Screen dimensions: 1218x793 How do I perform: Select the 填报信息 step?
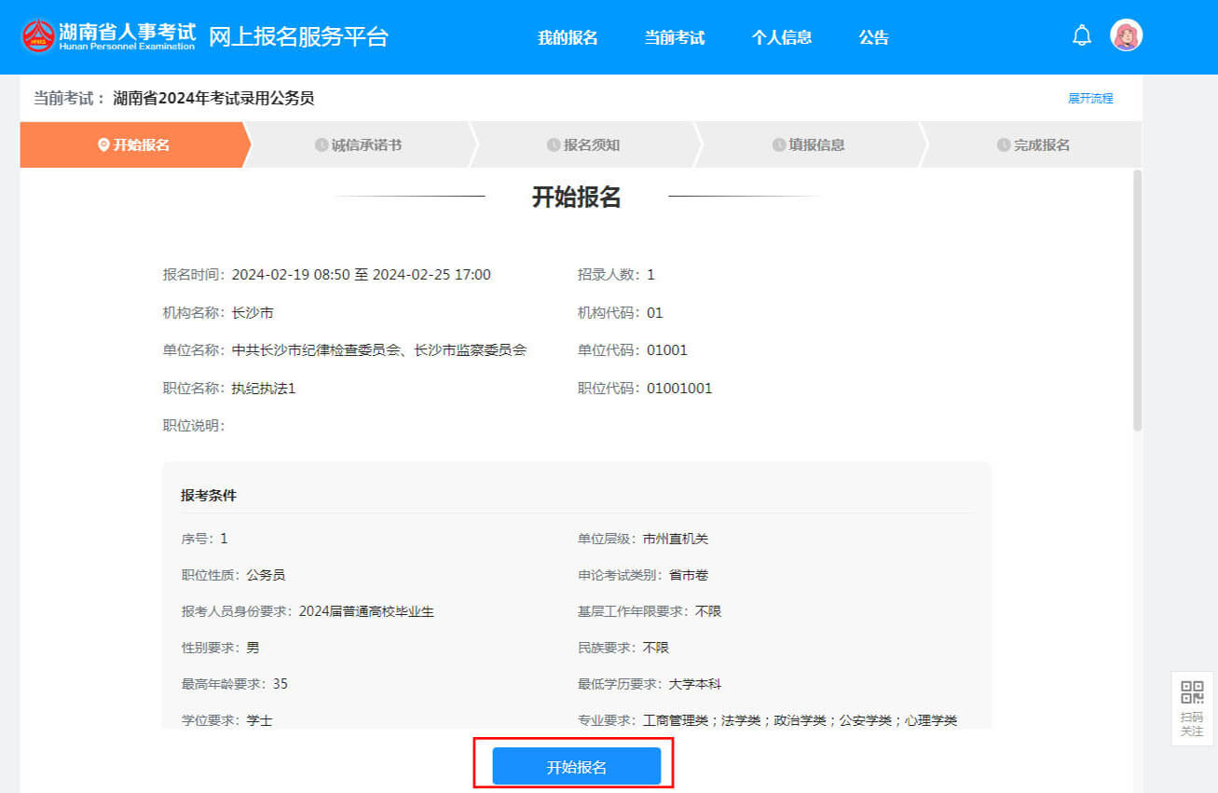point(809,145)
